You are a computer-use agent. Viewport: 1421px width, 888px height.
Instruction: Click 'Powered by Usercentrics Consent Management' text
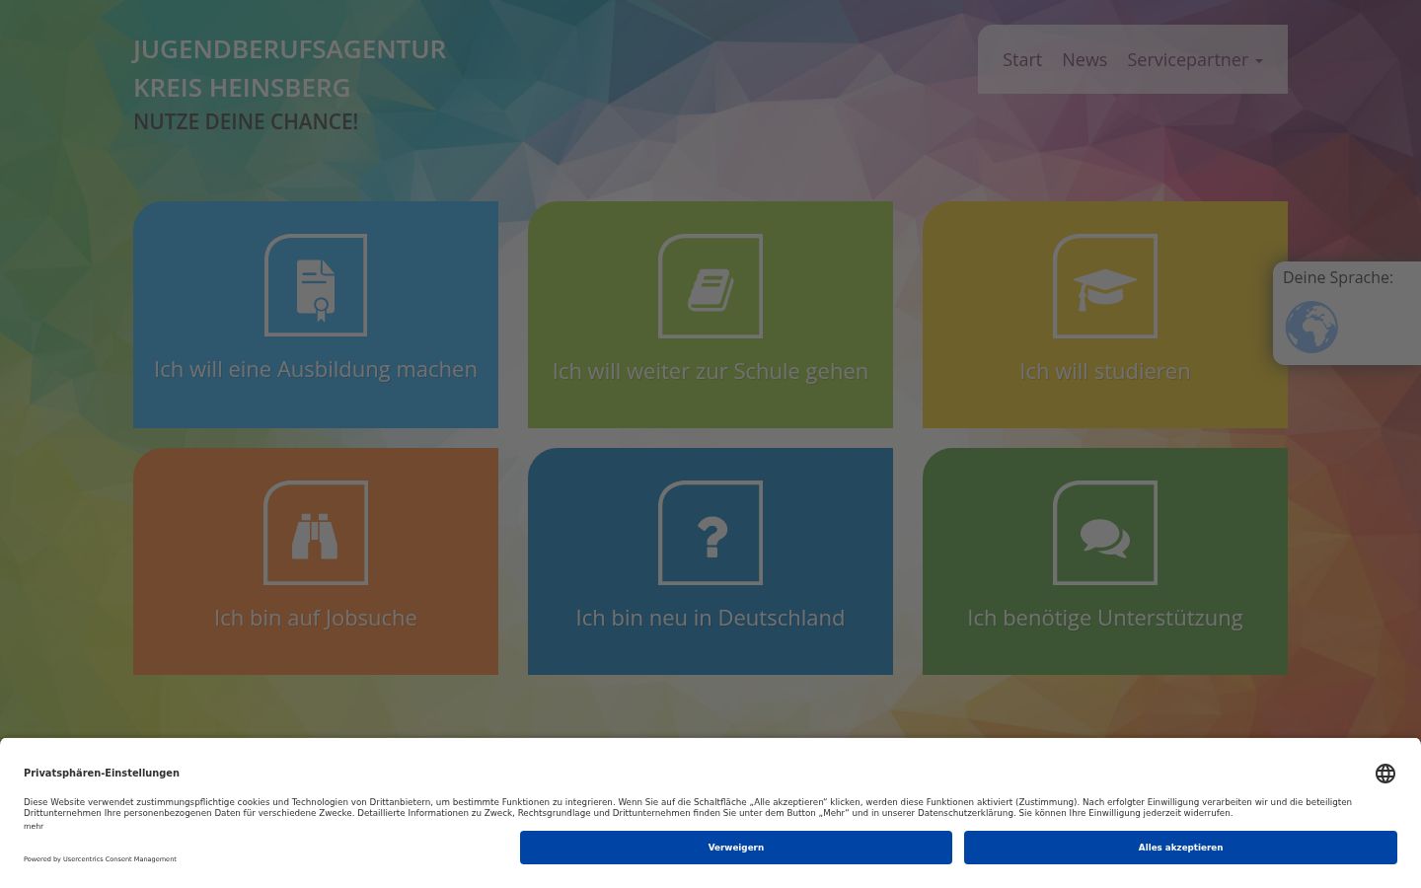100,859
